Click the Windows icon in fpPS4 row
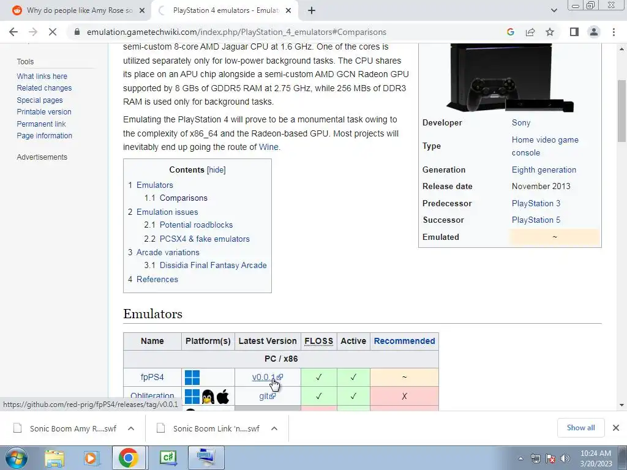 [x=192, y=377]
